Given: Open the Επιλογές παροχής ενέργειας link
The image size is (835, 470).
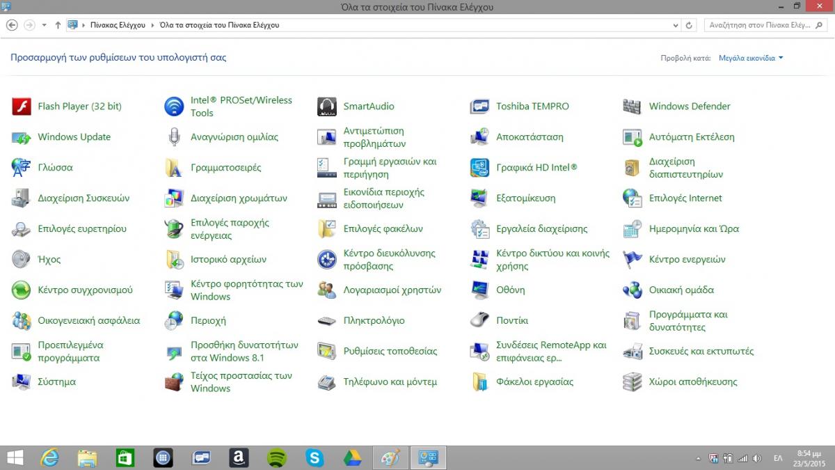Looking at the screenshot, I should click(230, 229).
